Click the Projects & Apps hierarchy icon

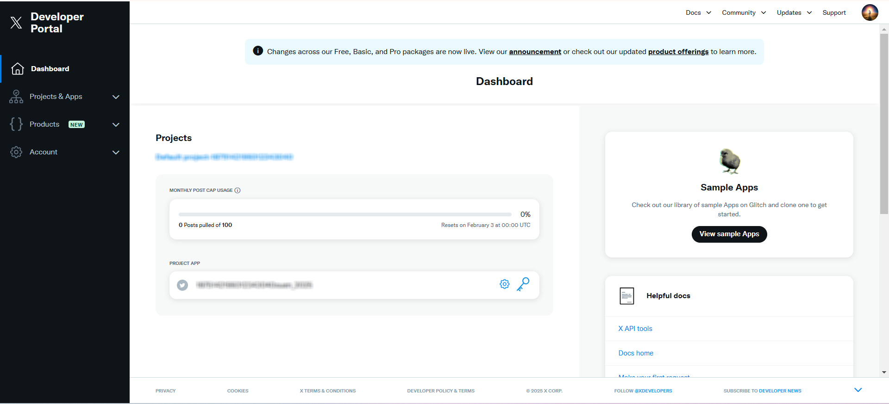16,97
